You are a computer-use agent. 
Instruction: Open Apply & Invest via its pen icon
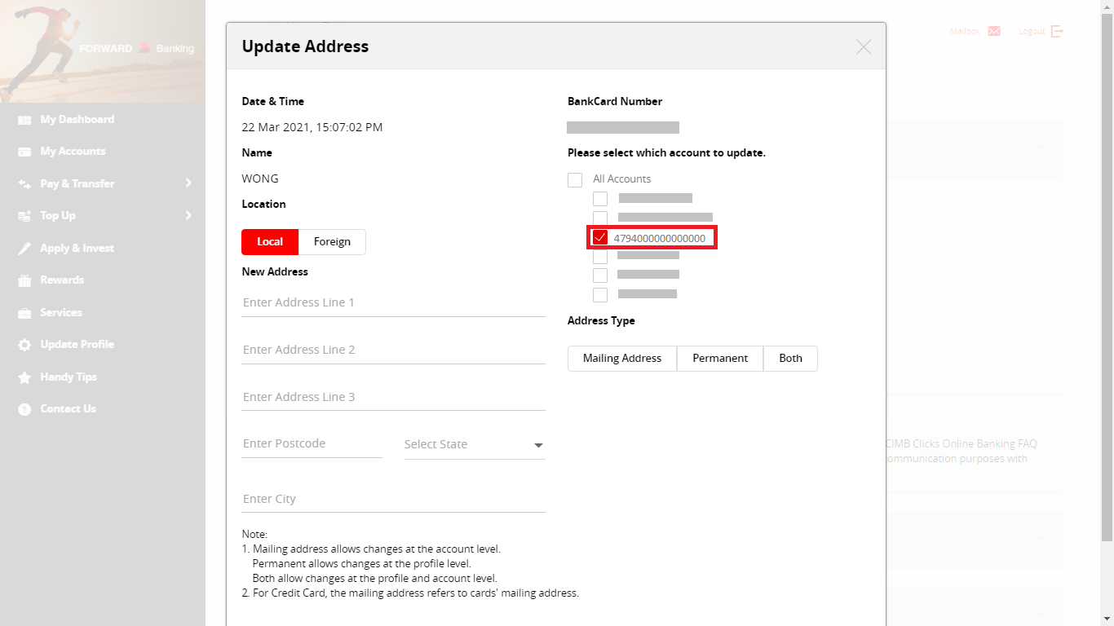(x=24, y=249)
